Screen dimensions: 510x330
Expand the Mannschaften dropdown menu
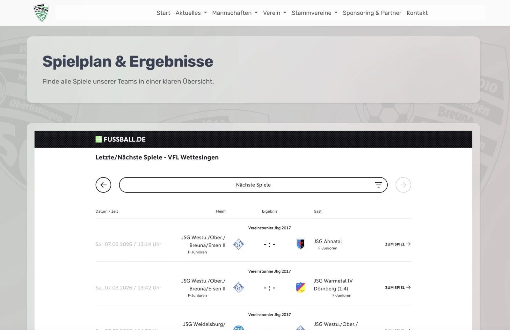(x=235, y=13)
